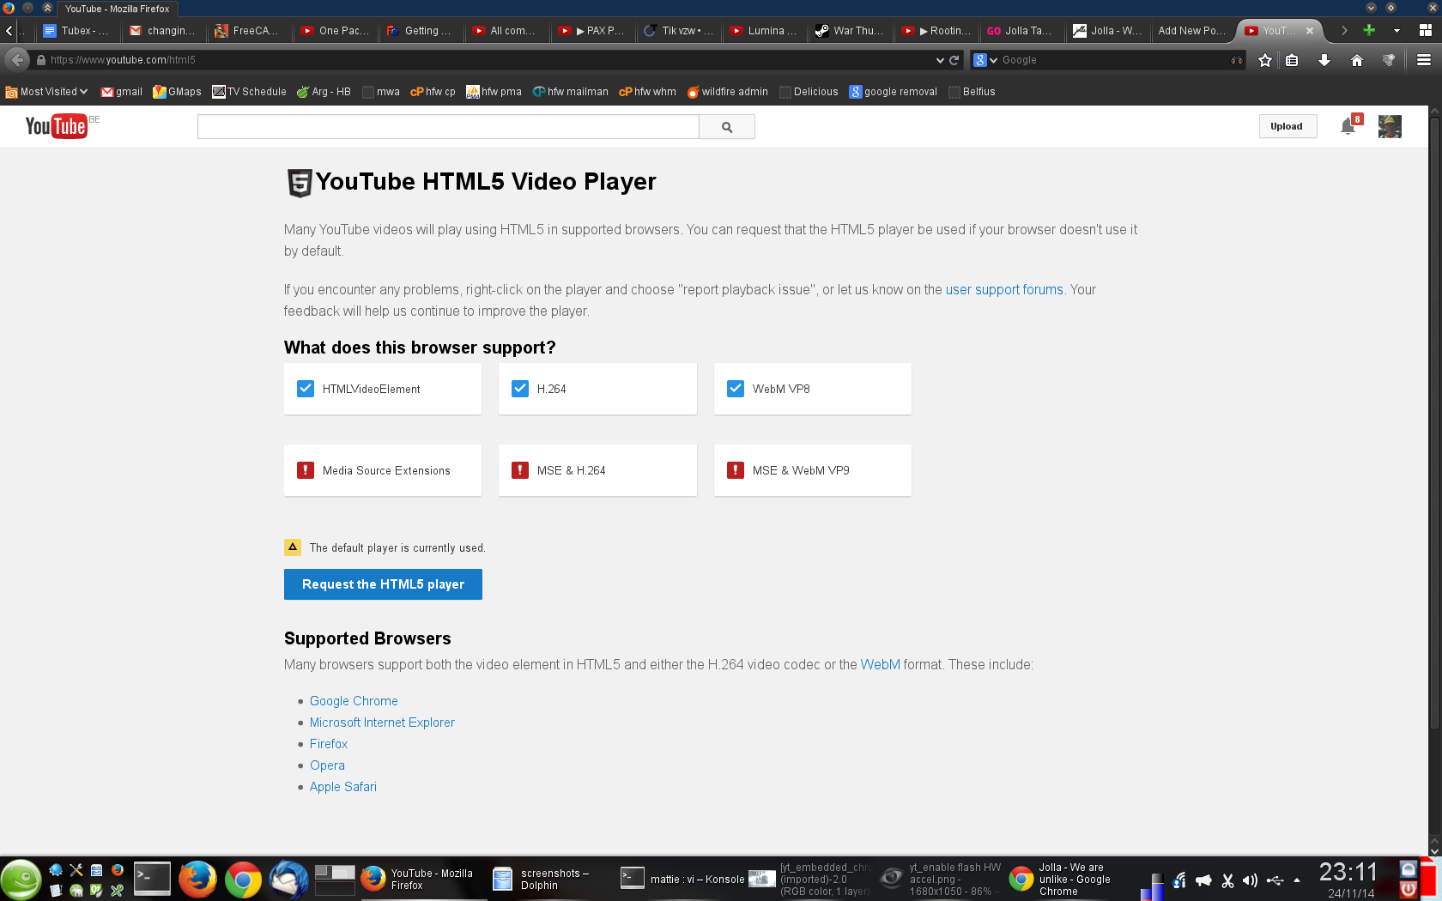
Task: Focus the YouTube search input field
Action: point(448,127)
